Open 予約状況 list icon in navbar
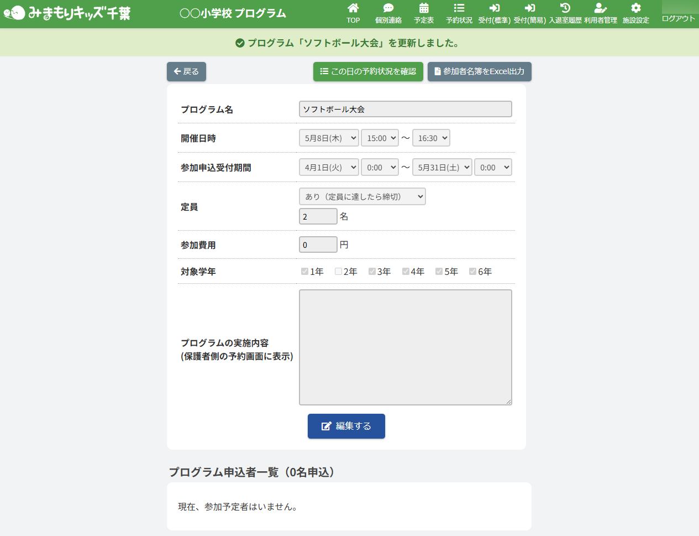 [459, 8]
